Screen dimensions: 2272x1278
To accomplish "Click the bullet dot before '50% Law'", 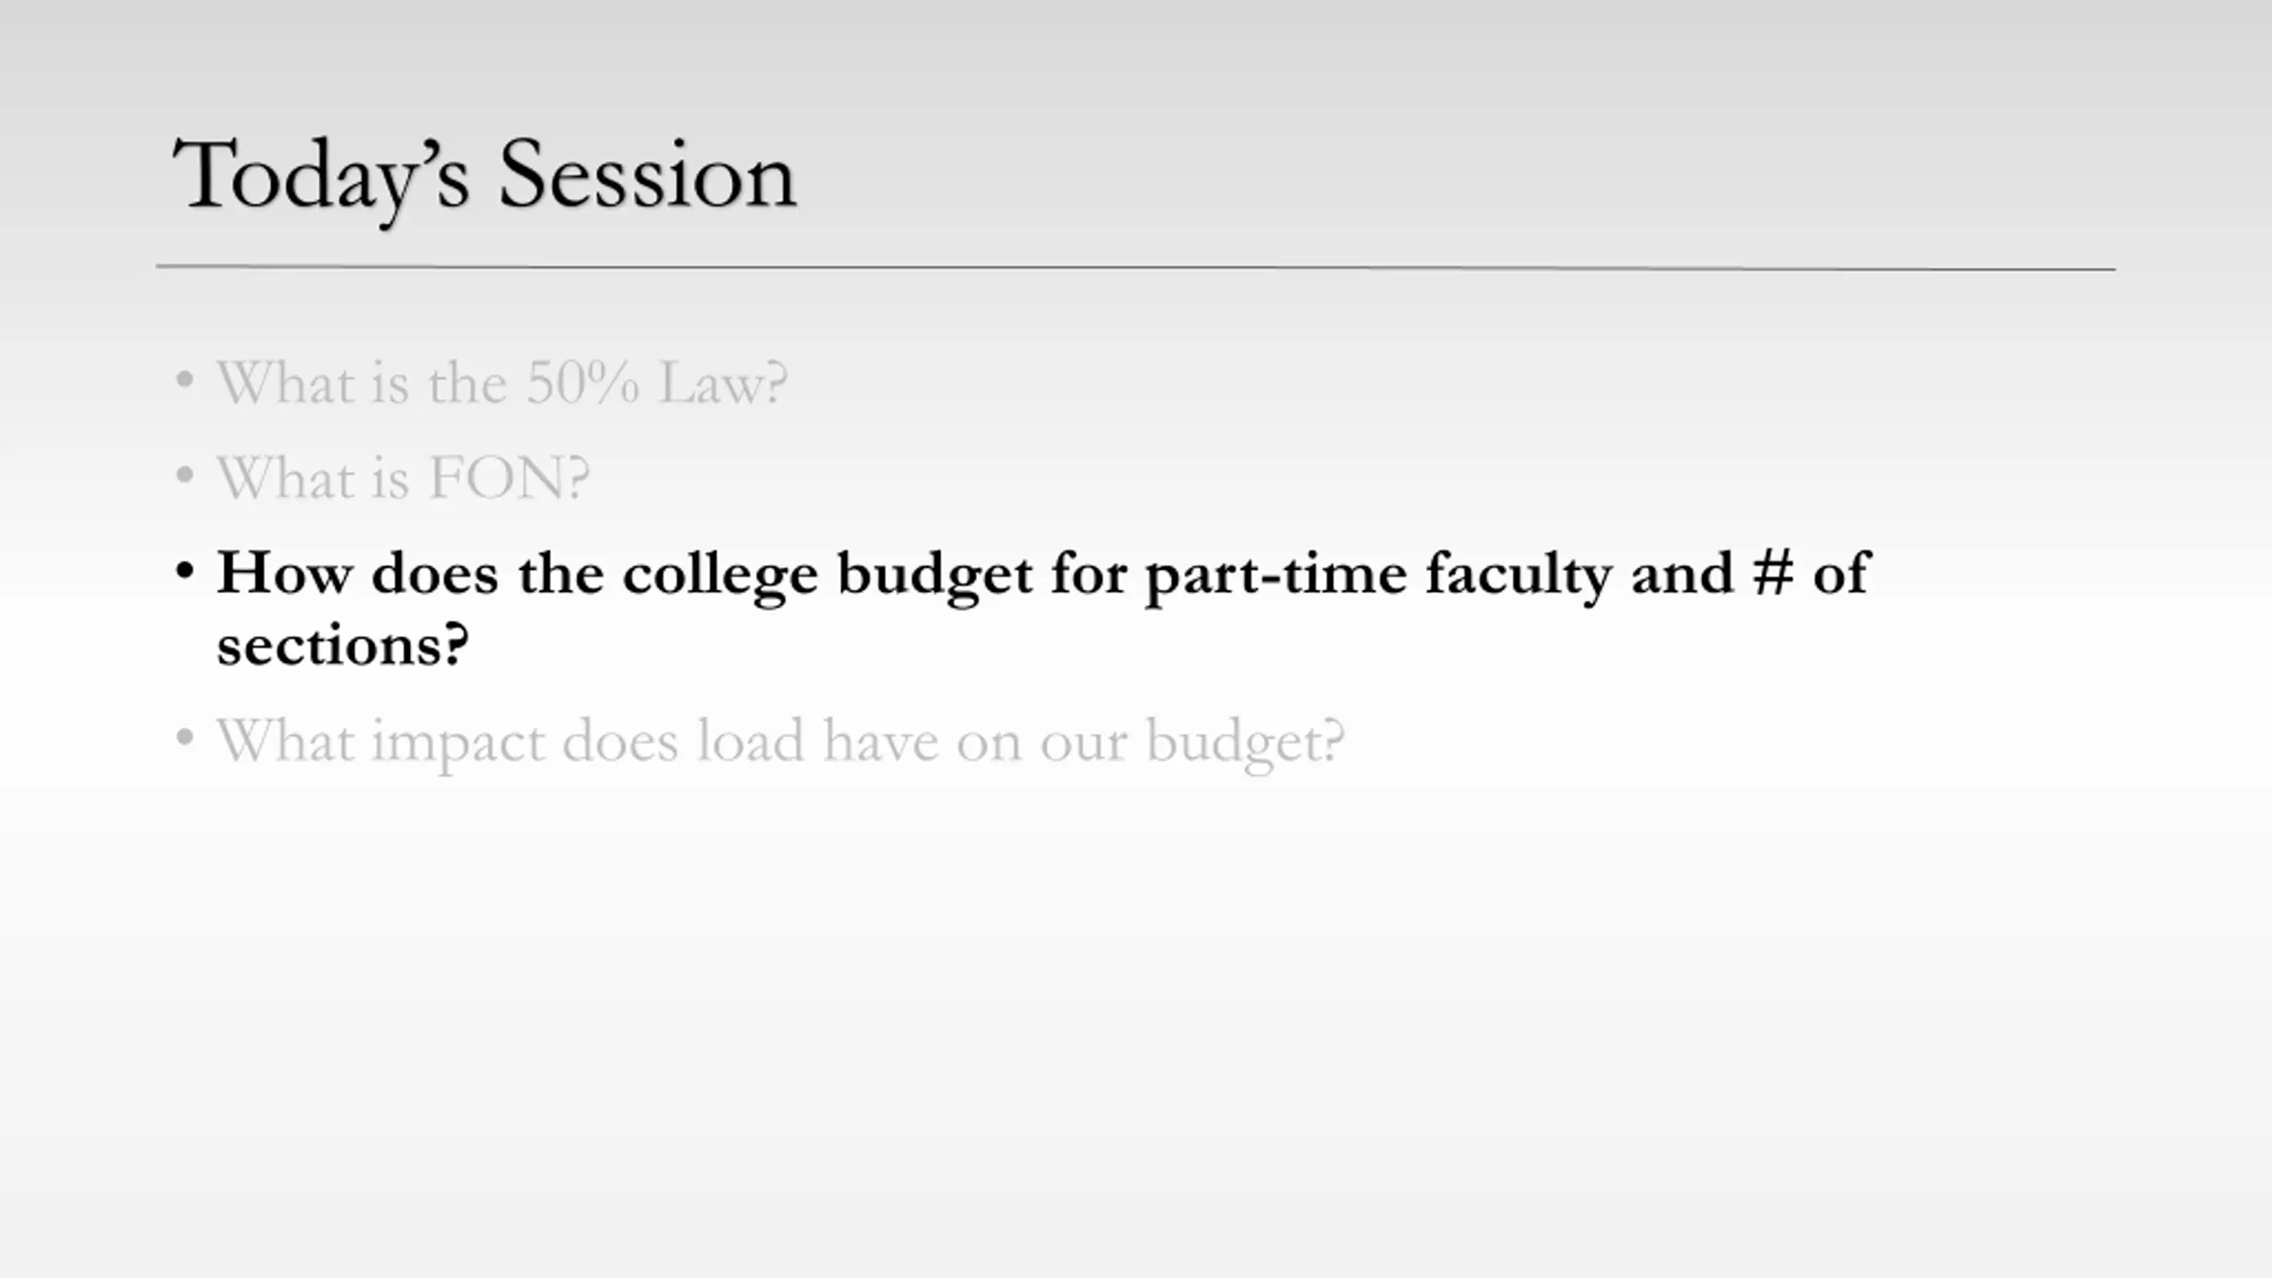I will 185,382.
